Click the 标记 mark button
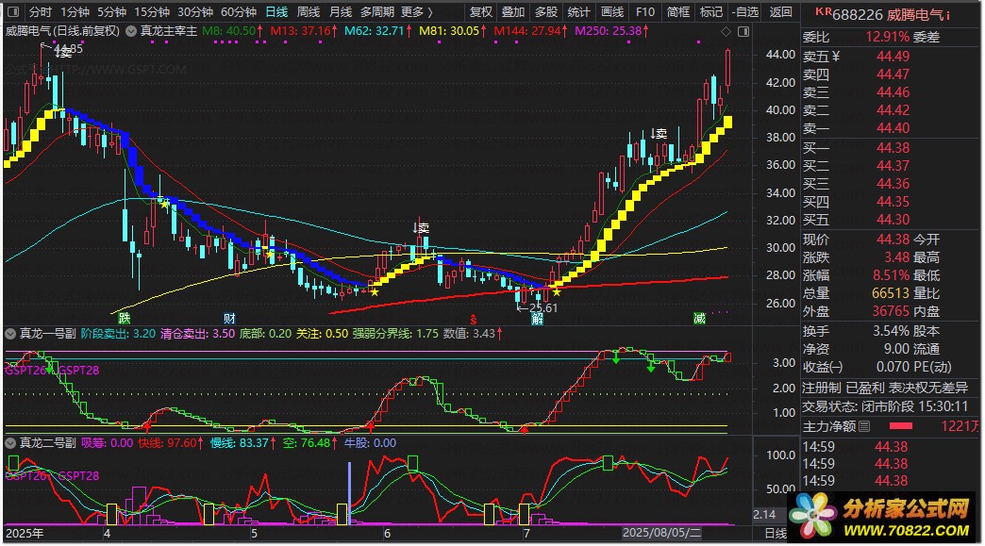 (x=710, y=12)
